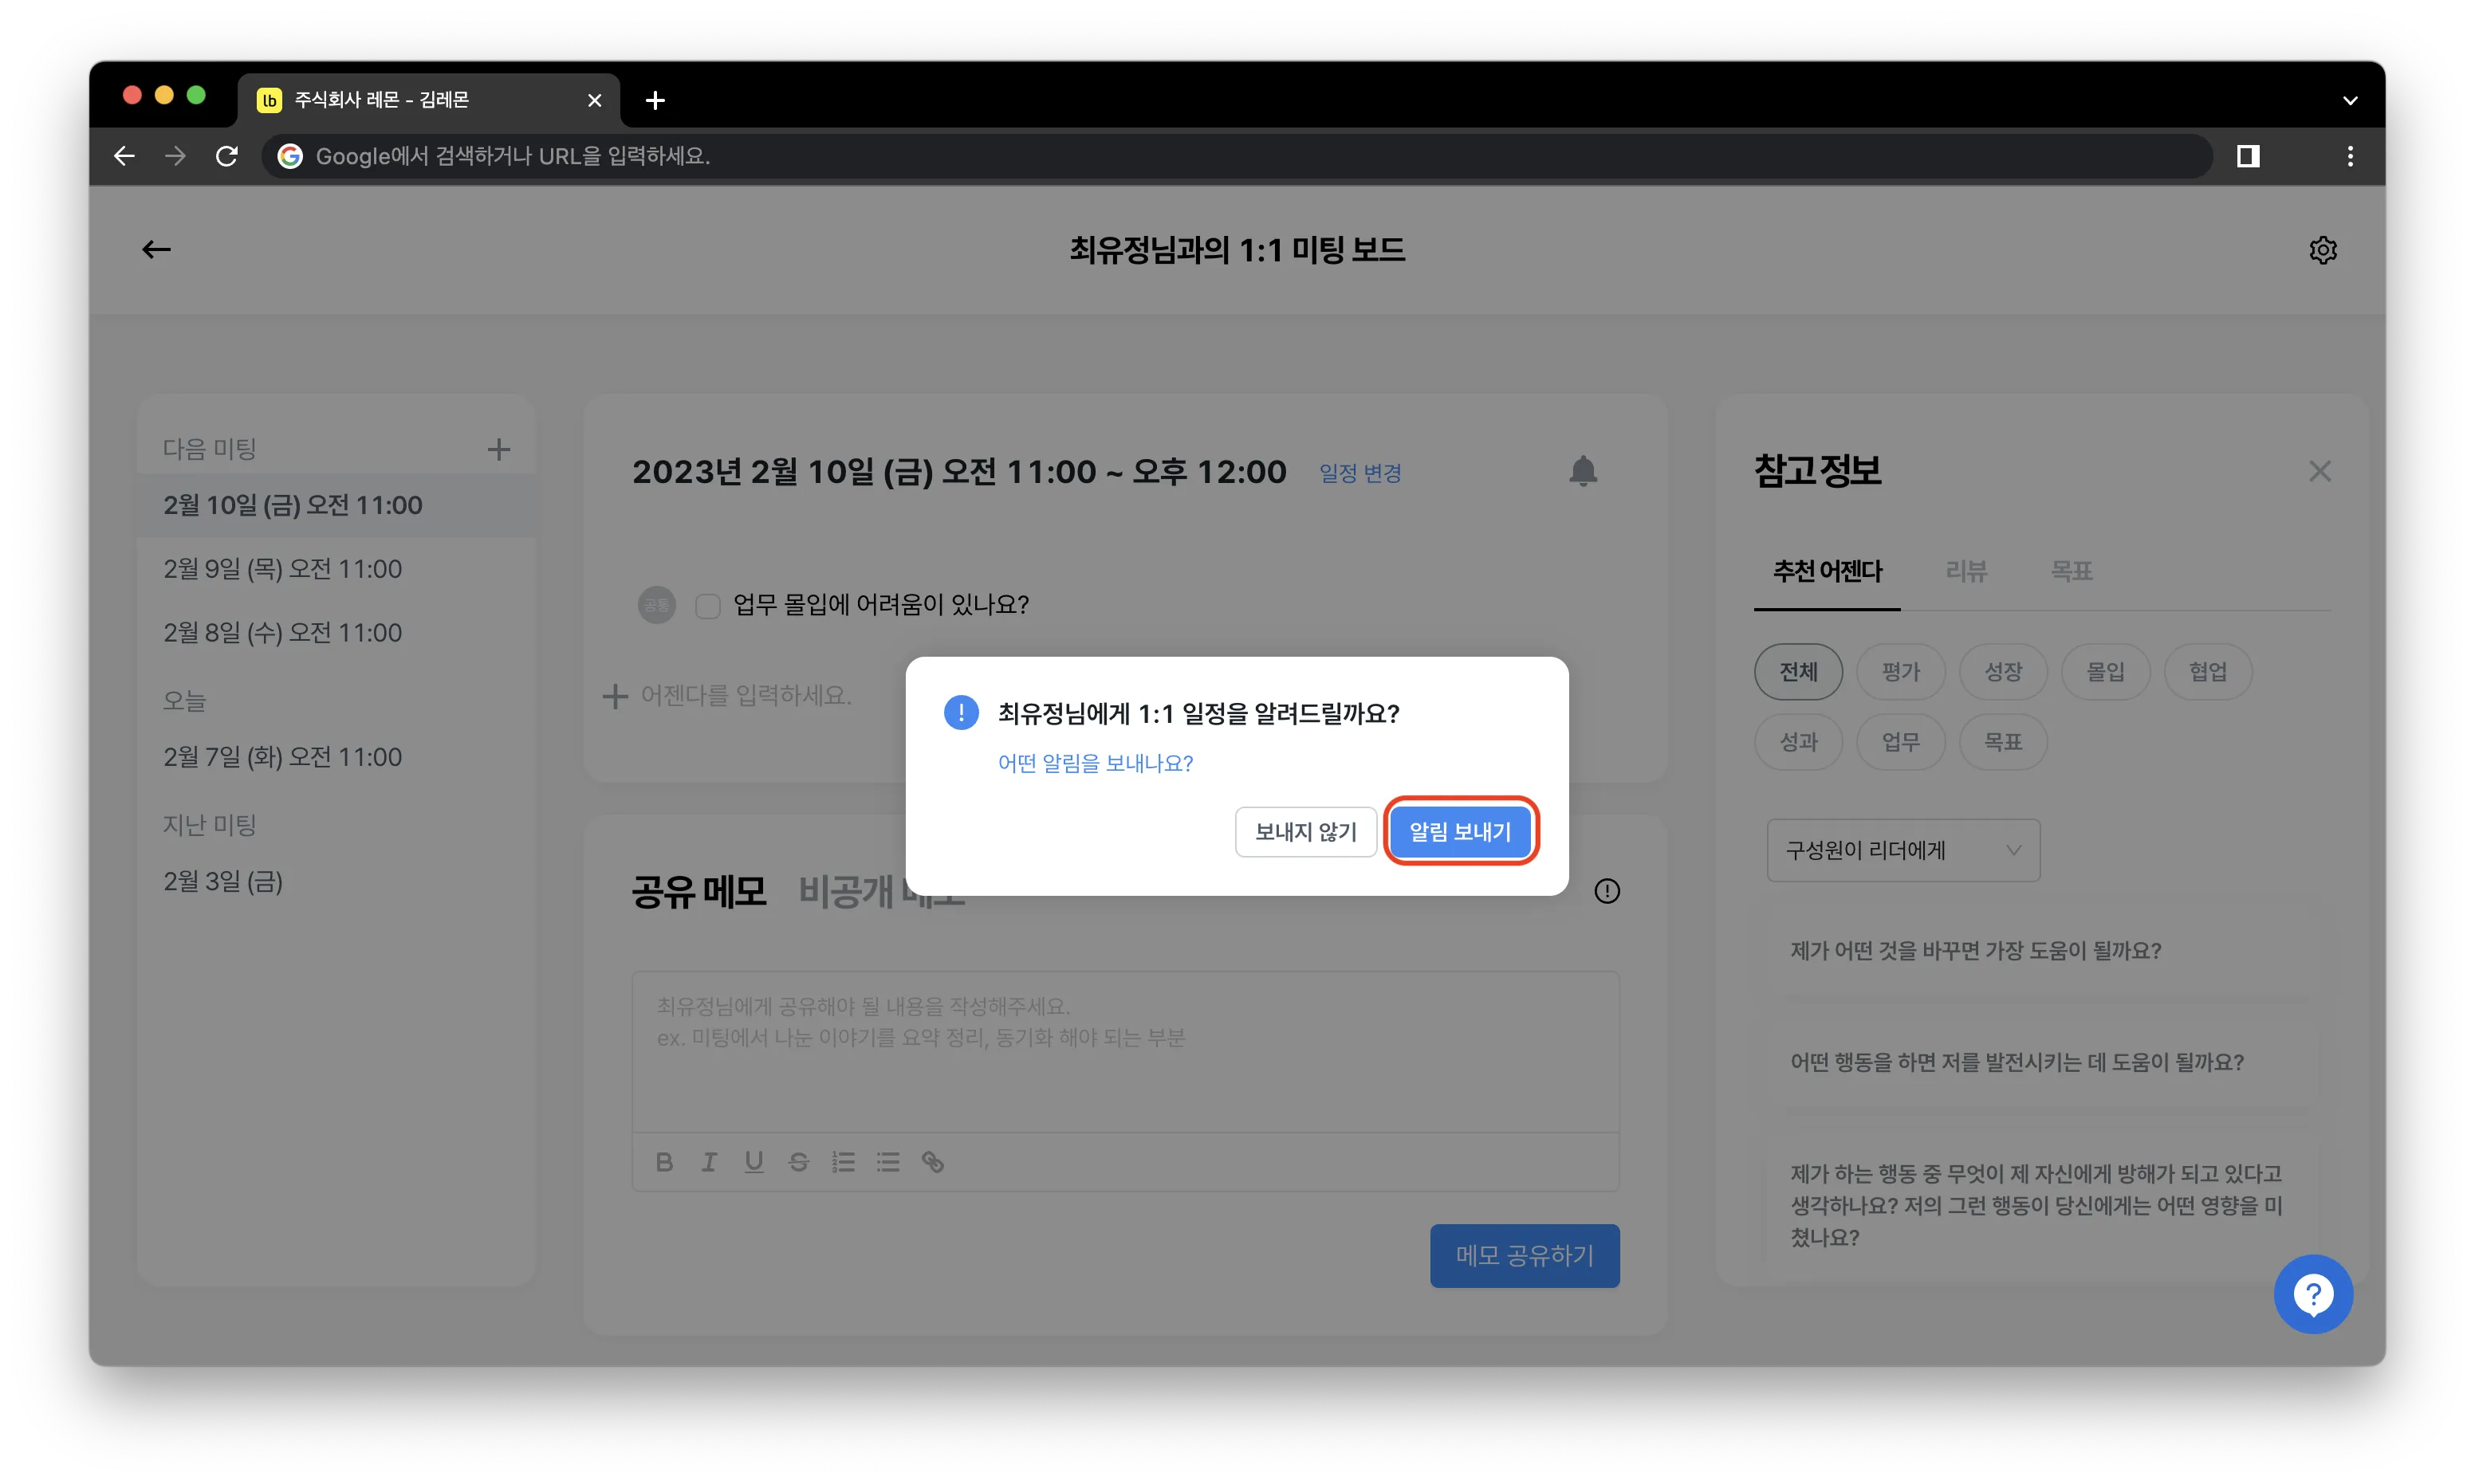Close the 참고 정보 panel
The height and width of the screenshot is (1484, 2475).
click(2319, 471)
